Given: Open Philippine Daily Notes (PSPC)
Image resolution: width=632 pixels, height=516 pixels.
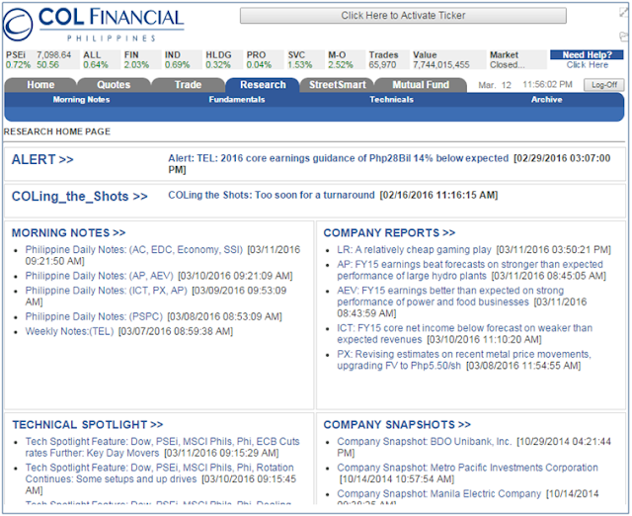Looking at the screenshot, I should tap(94, 316).
